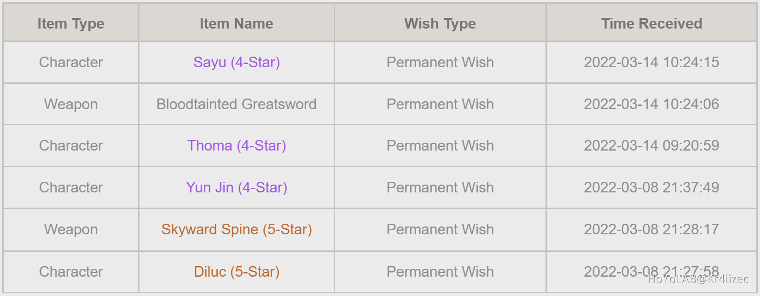Select the Character cell in Diluc's row
Screen dimensions: 760x296
71,272
